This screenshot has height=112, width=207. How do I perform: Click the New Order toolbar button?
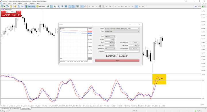coord(41,6)
